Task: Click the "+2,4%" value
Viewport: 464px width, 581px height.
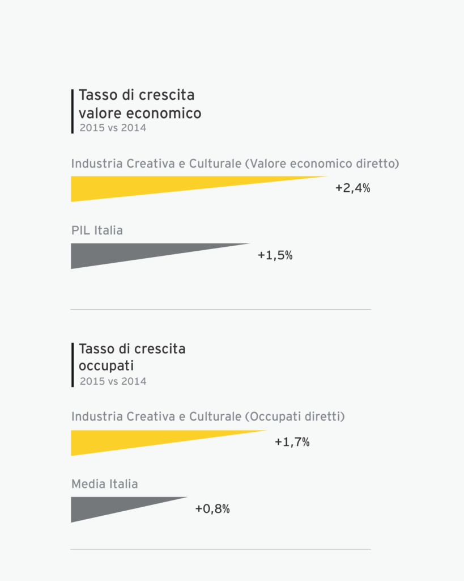Action: [x=352, y=188]
